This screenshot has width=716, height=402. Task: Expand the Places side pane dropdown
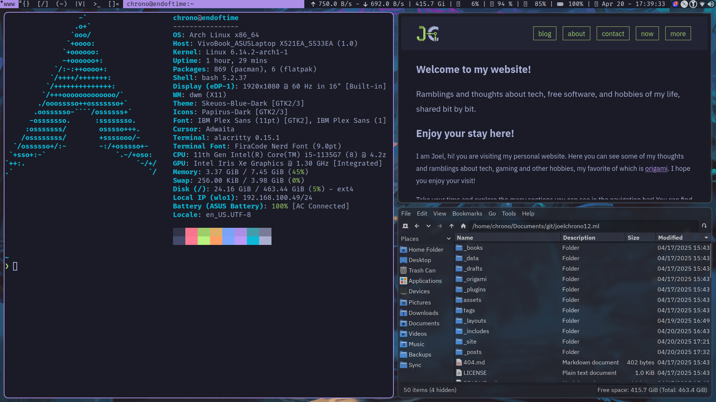(x=449, y=239)
